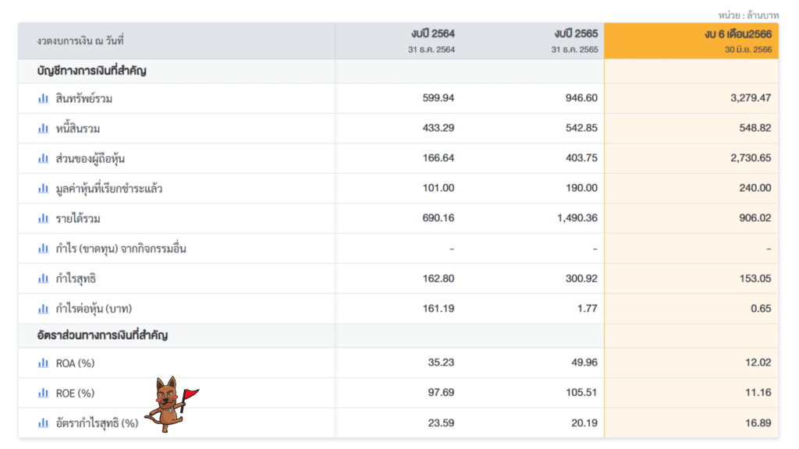Open graph icon for กำไรต่อหุ้น (บาท)
The height and width of the screenshot is (449, 799).
click(x=43, y=309)
